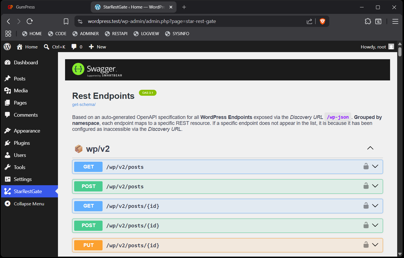This screenshot has width=404, height=258.
Task: Click the POST badge for /wp/v2/posts
Action: 88,186
